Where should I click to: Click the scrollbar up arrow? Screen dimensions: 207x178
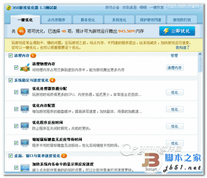[200, 54]
